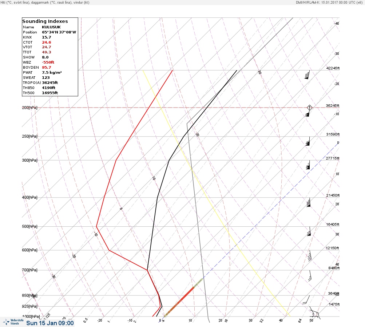Click the 400[hPa] pressure label
365x327 pixels.
(x=29, y=197)
